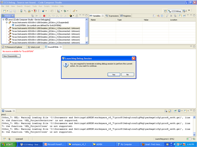The height and width of the screenshot is (147, 197).
Task: Collapse the C66xx_0 Suspended tree node
Action: tap(7, 22)
